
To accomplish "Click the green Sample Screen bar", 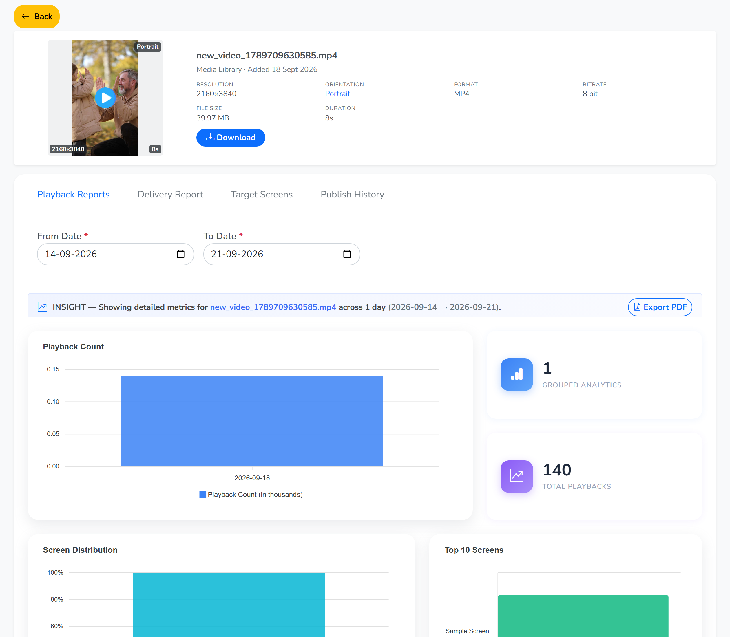I will click(583, 616).
